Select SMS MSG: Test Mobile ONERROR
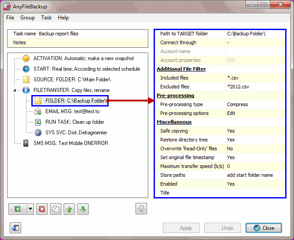The width and height of the screenshot is (294, 240). point(71,143)
